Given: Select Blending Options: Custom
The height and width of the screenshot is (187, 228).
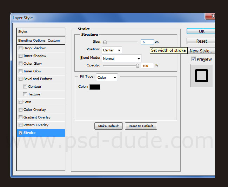Looking at the screenshot, I should point(41,41).
